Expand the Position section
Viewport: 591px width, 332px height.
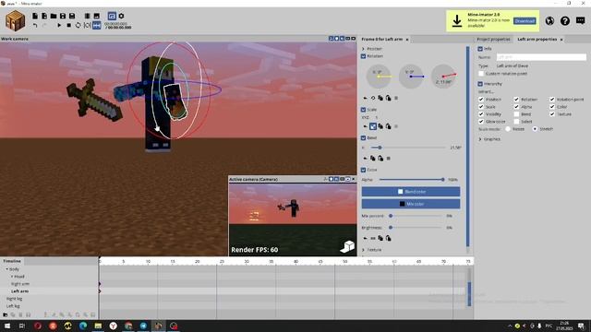pyautogui.click(x=363, y=49)
